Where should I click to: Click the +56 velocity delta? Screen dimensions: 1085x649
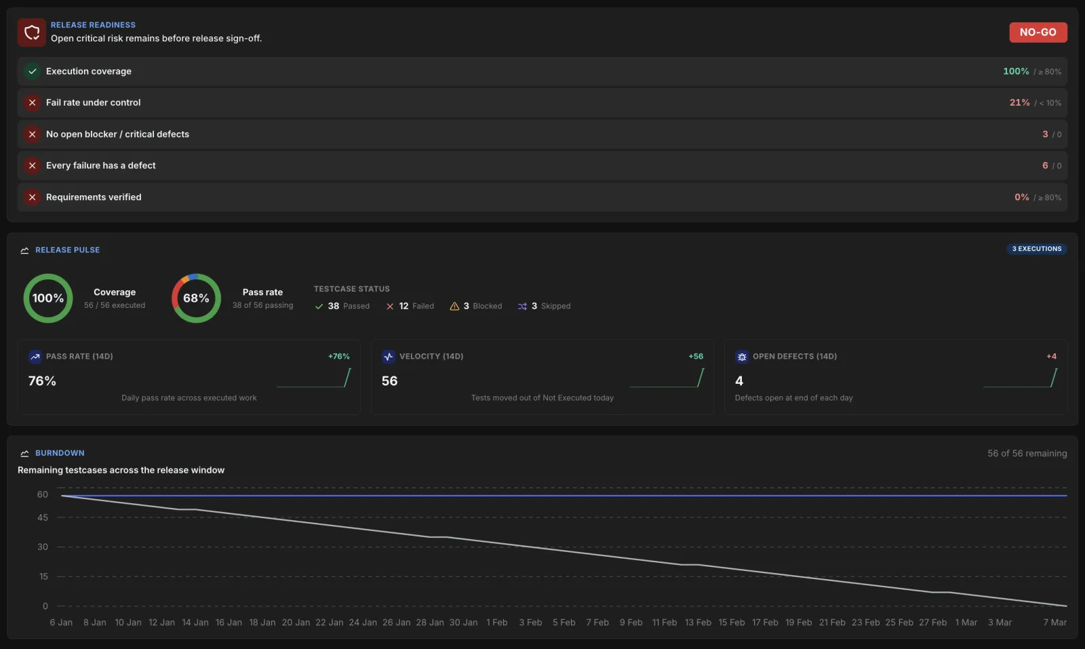click(x=696, y=357)
